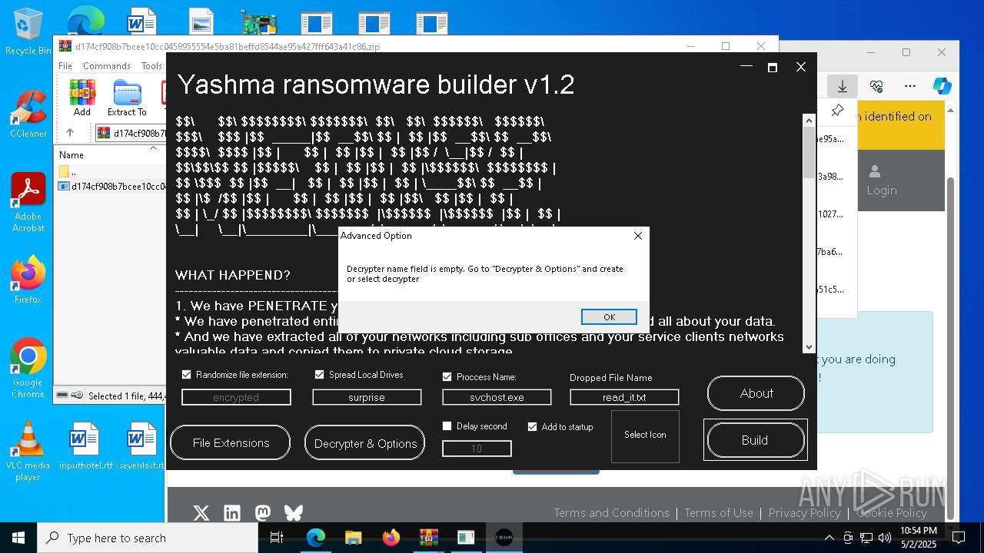Open the Commands menu in WinRAR
Viewport: 984px width, 553px height.
[x=107, y=66]
